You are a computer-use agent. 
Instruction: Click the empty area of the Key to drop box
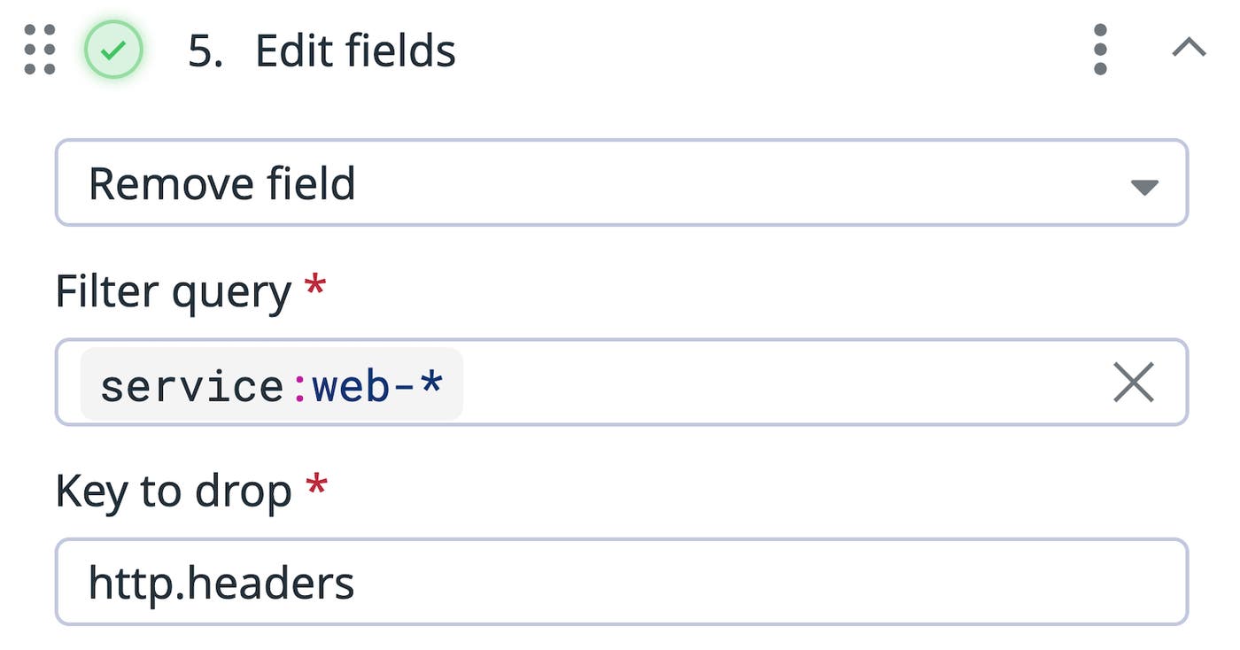click(x=709, y=582)
